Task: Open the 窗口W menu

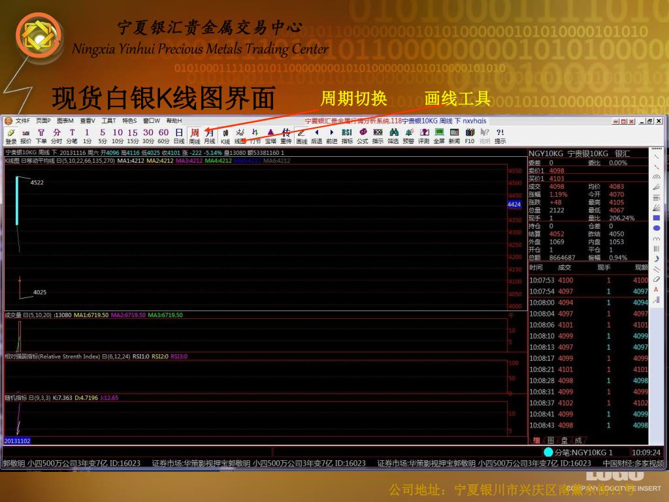Action: (x=152, y=121)
